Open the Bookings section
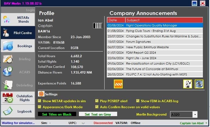The width and height of the screenshot is (210, 127). click(18, 46)
